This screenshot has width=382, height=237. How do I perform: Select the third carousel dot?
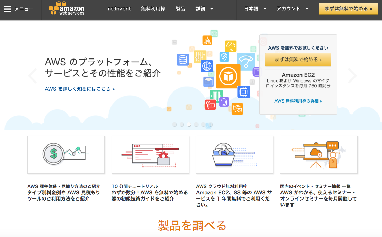(189, 125)
